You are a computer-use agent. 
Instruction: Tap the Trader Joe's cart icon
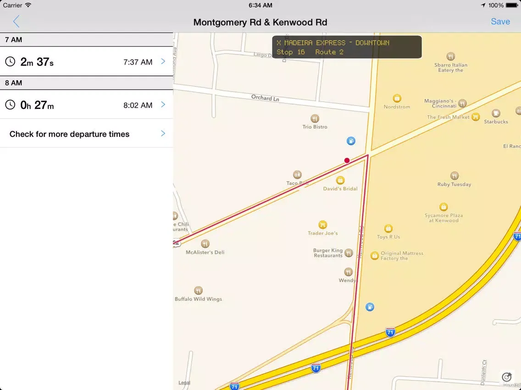pos(323,225)
